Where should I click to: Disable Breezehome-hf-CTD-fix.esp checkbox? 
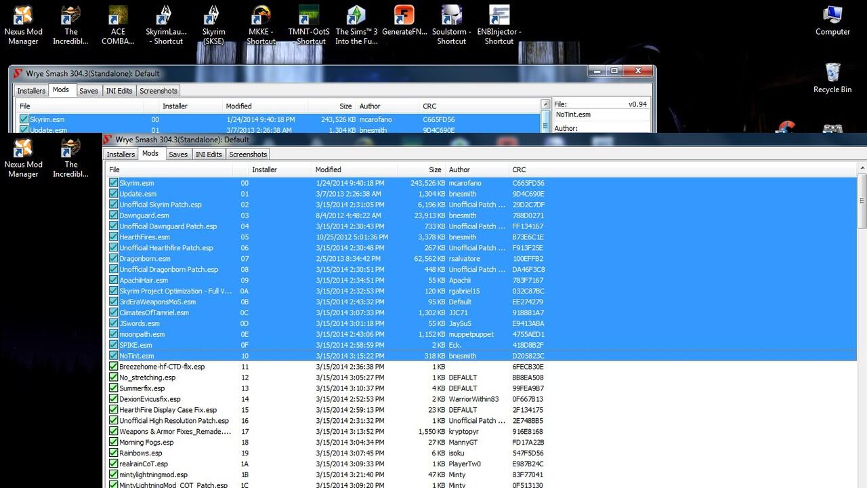(114, 367)
